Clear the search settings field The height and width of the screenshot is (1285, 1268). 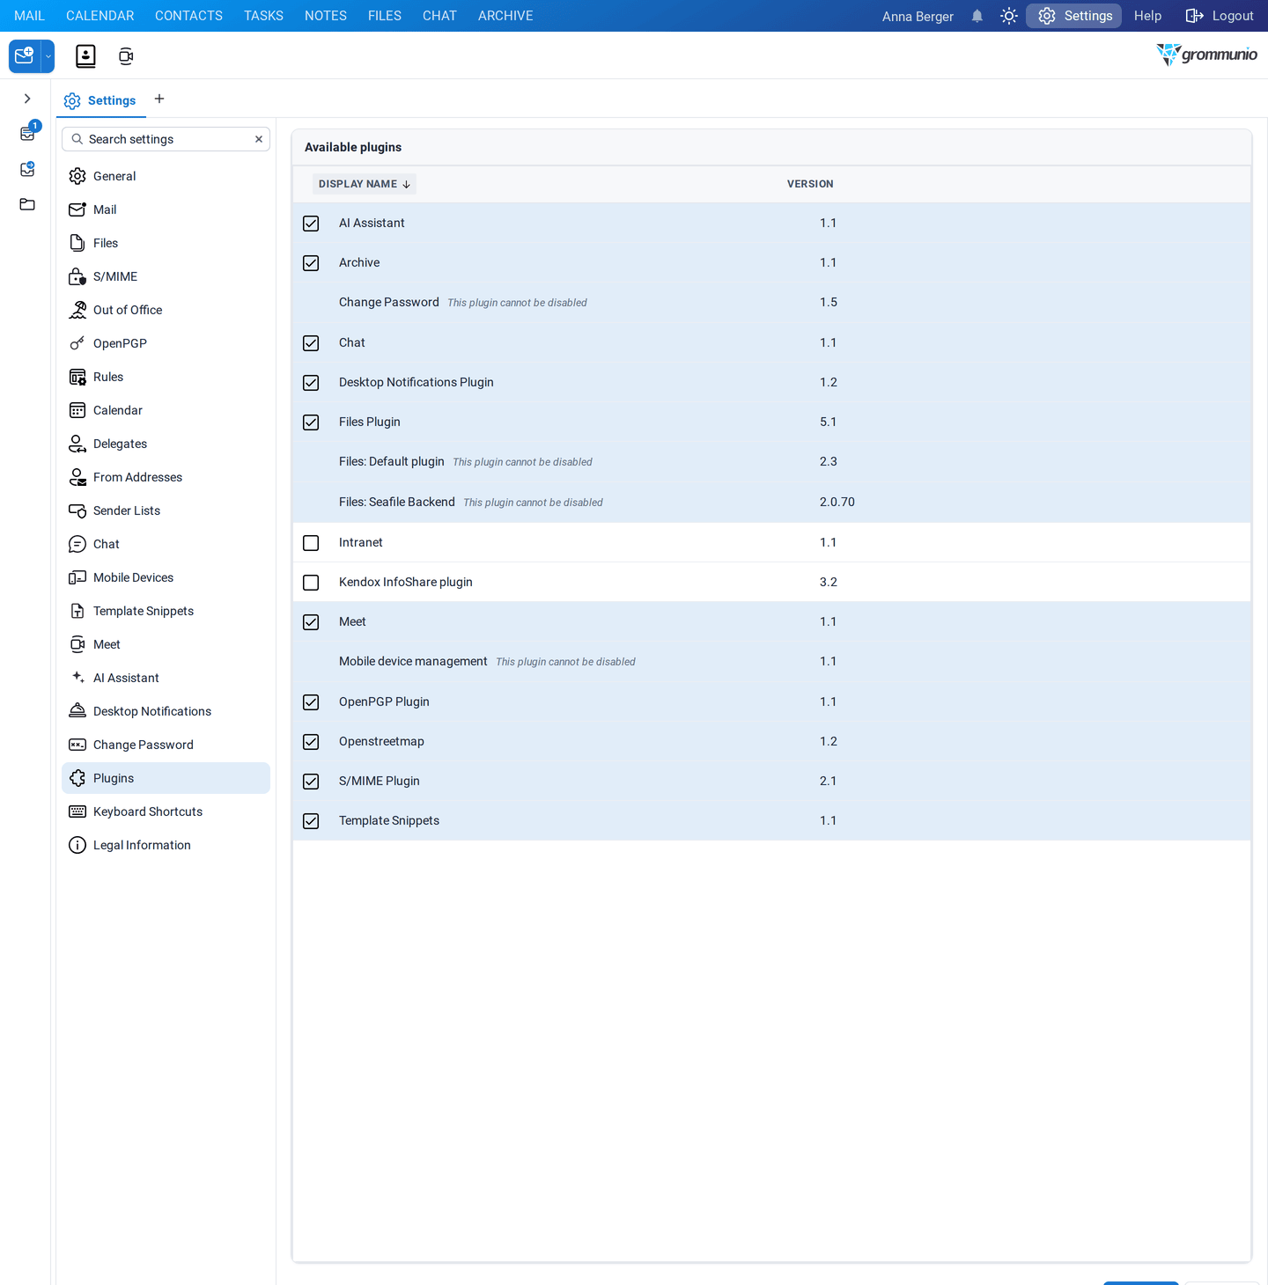point(259,139)
